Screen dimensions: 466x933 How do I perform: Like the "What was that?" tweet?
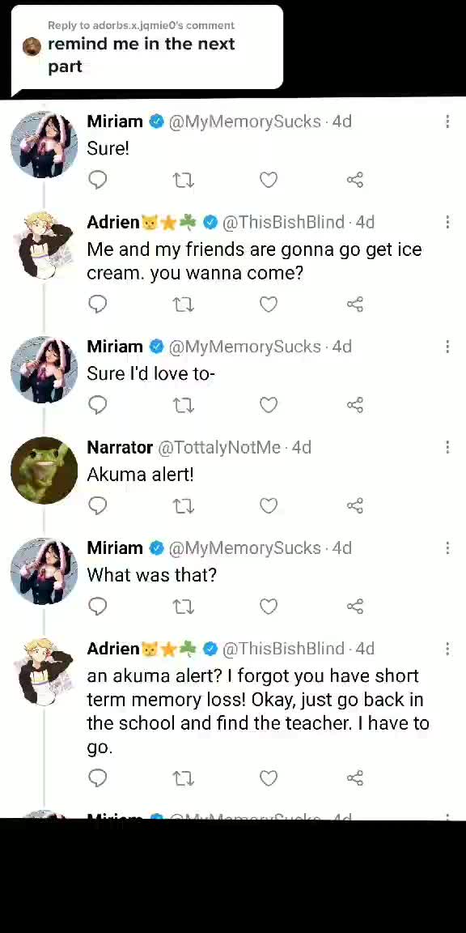pyautogui.click(x=269, y=607)
